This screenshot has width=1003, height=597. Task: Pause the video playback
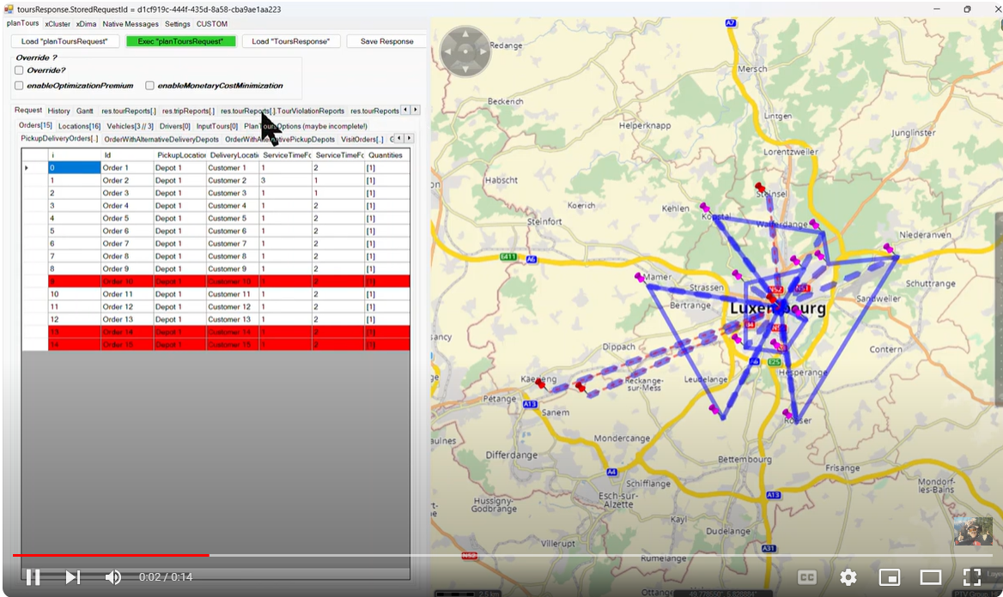33,577
